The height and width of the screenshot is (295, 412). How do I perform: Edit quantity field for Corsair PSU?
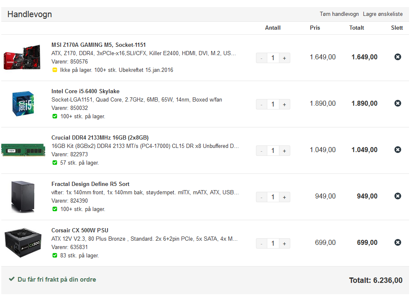coord(273,244)
